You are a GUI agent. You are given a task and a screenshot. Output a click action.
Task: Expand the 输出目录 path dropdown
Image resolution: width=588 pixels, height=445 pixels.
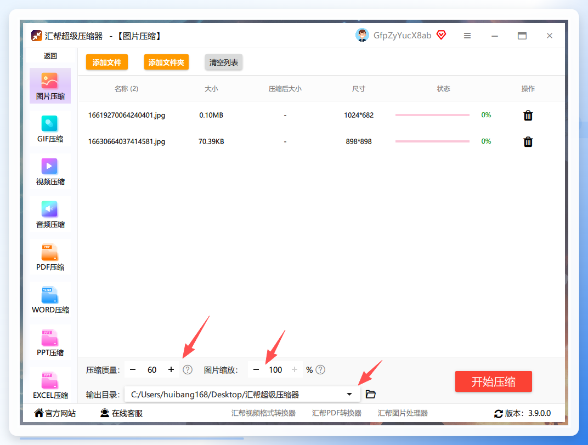[x=349, y=395]
